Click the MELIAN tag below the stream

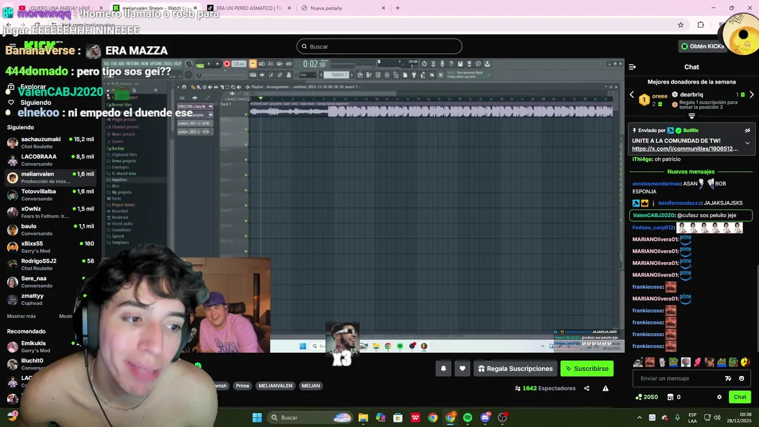(311, 385)
